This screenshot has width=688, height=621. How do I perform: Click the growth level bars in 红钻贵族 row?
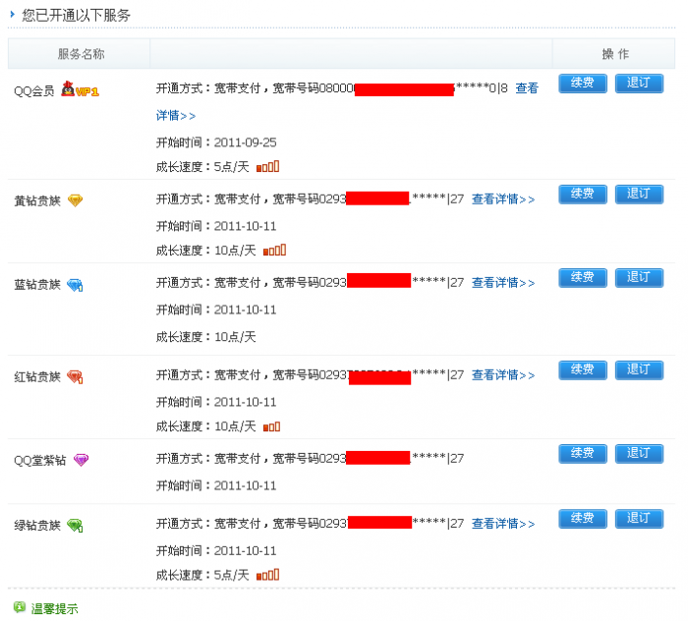[271, 426]
